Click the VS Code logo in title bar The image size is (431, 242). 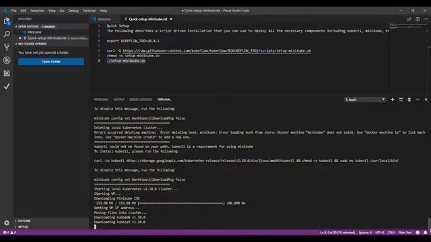[x=5, y=11]
